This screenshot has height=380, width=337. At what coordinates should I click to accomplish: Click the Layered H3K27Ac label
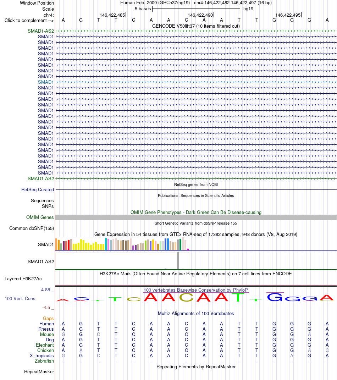point(23,279)
